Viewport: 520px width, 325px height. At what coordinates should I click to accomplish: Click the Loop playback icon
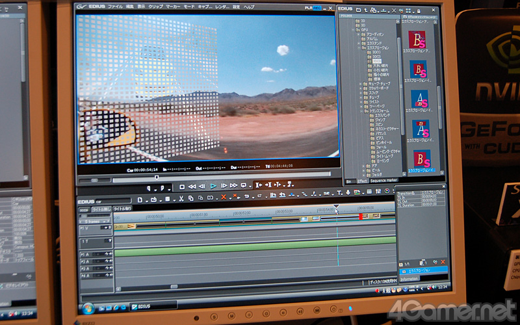[244, 185]
